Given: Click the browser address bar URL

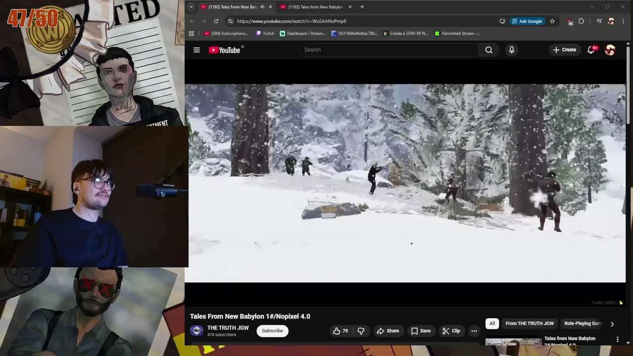Looking at the screenshot, I should (x=291, y=21).
